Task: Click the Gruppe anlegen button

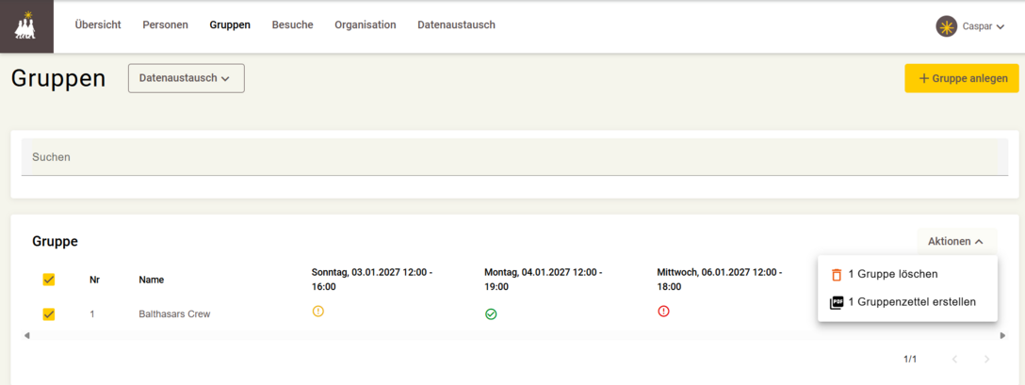Action: [x=962, y=78]
